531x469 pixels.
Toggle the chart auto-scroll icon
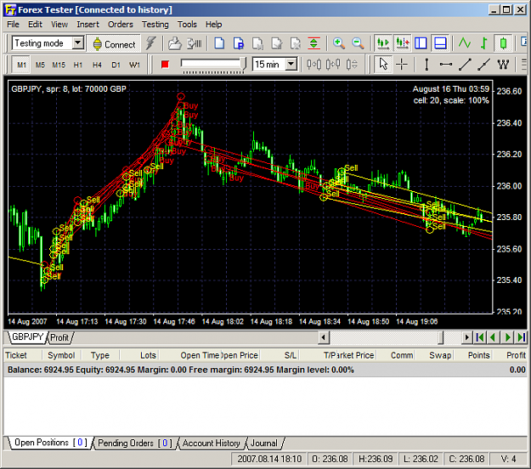coord(383,43)
